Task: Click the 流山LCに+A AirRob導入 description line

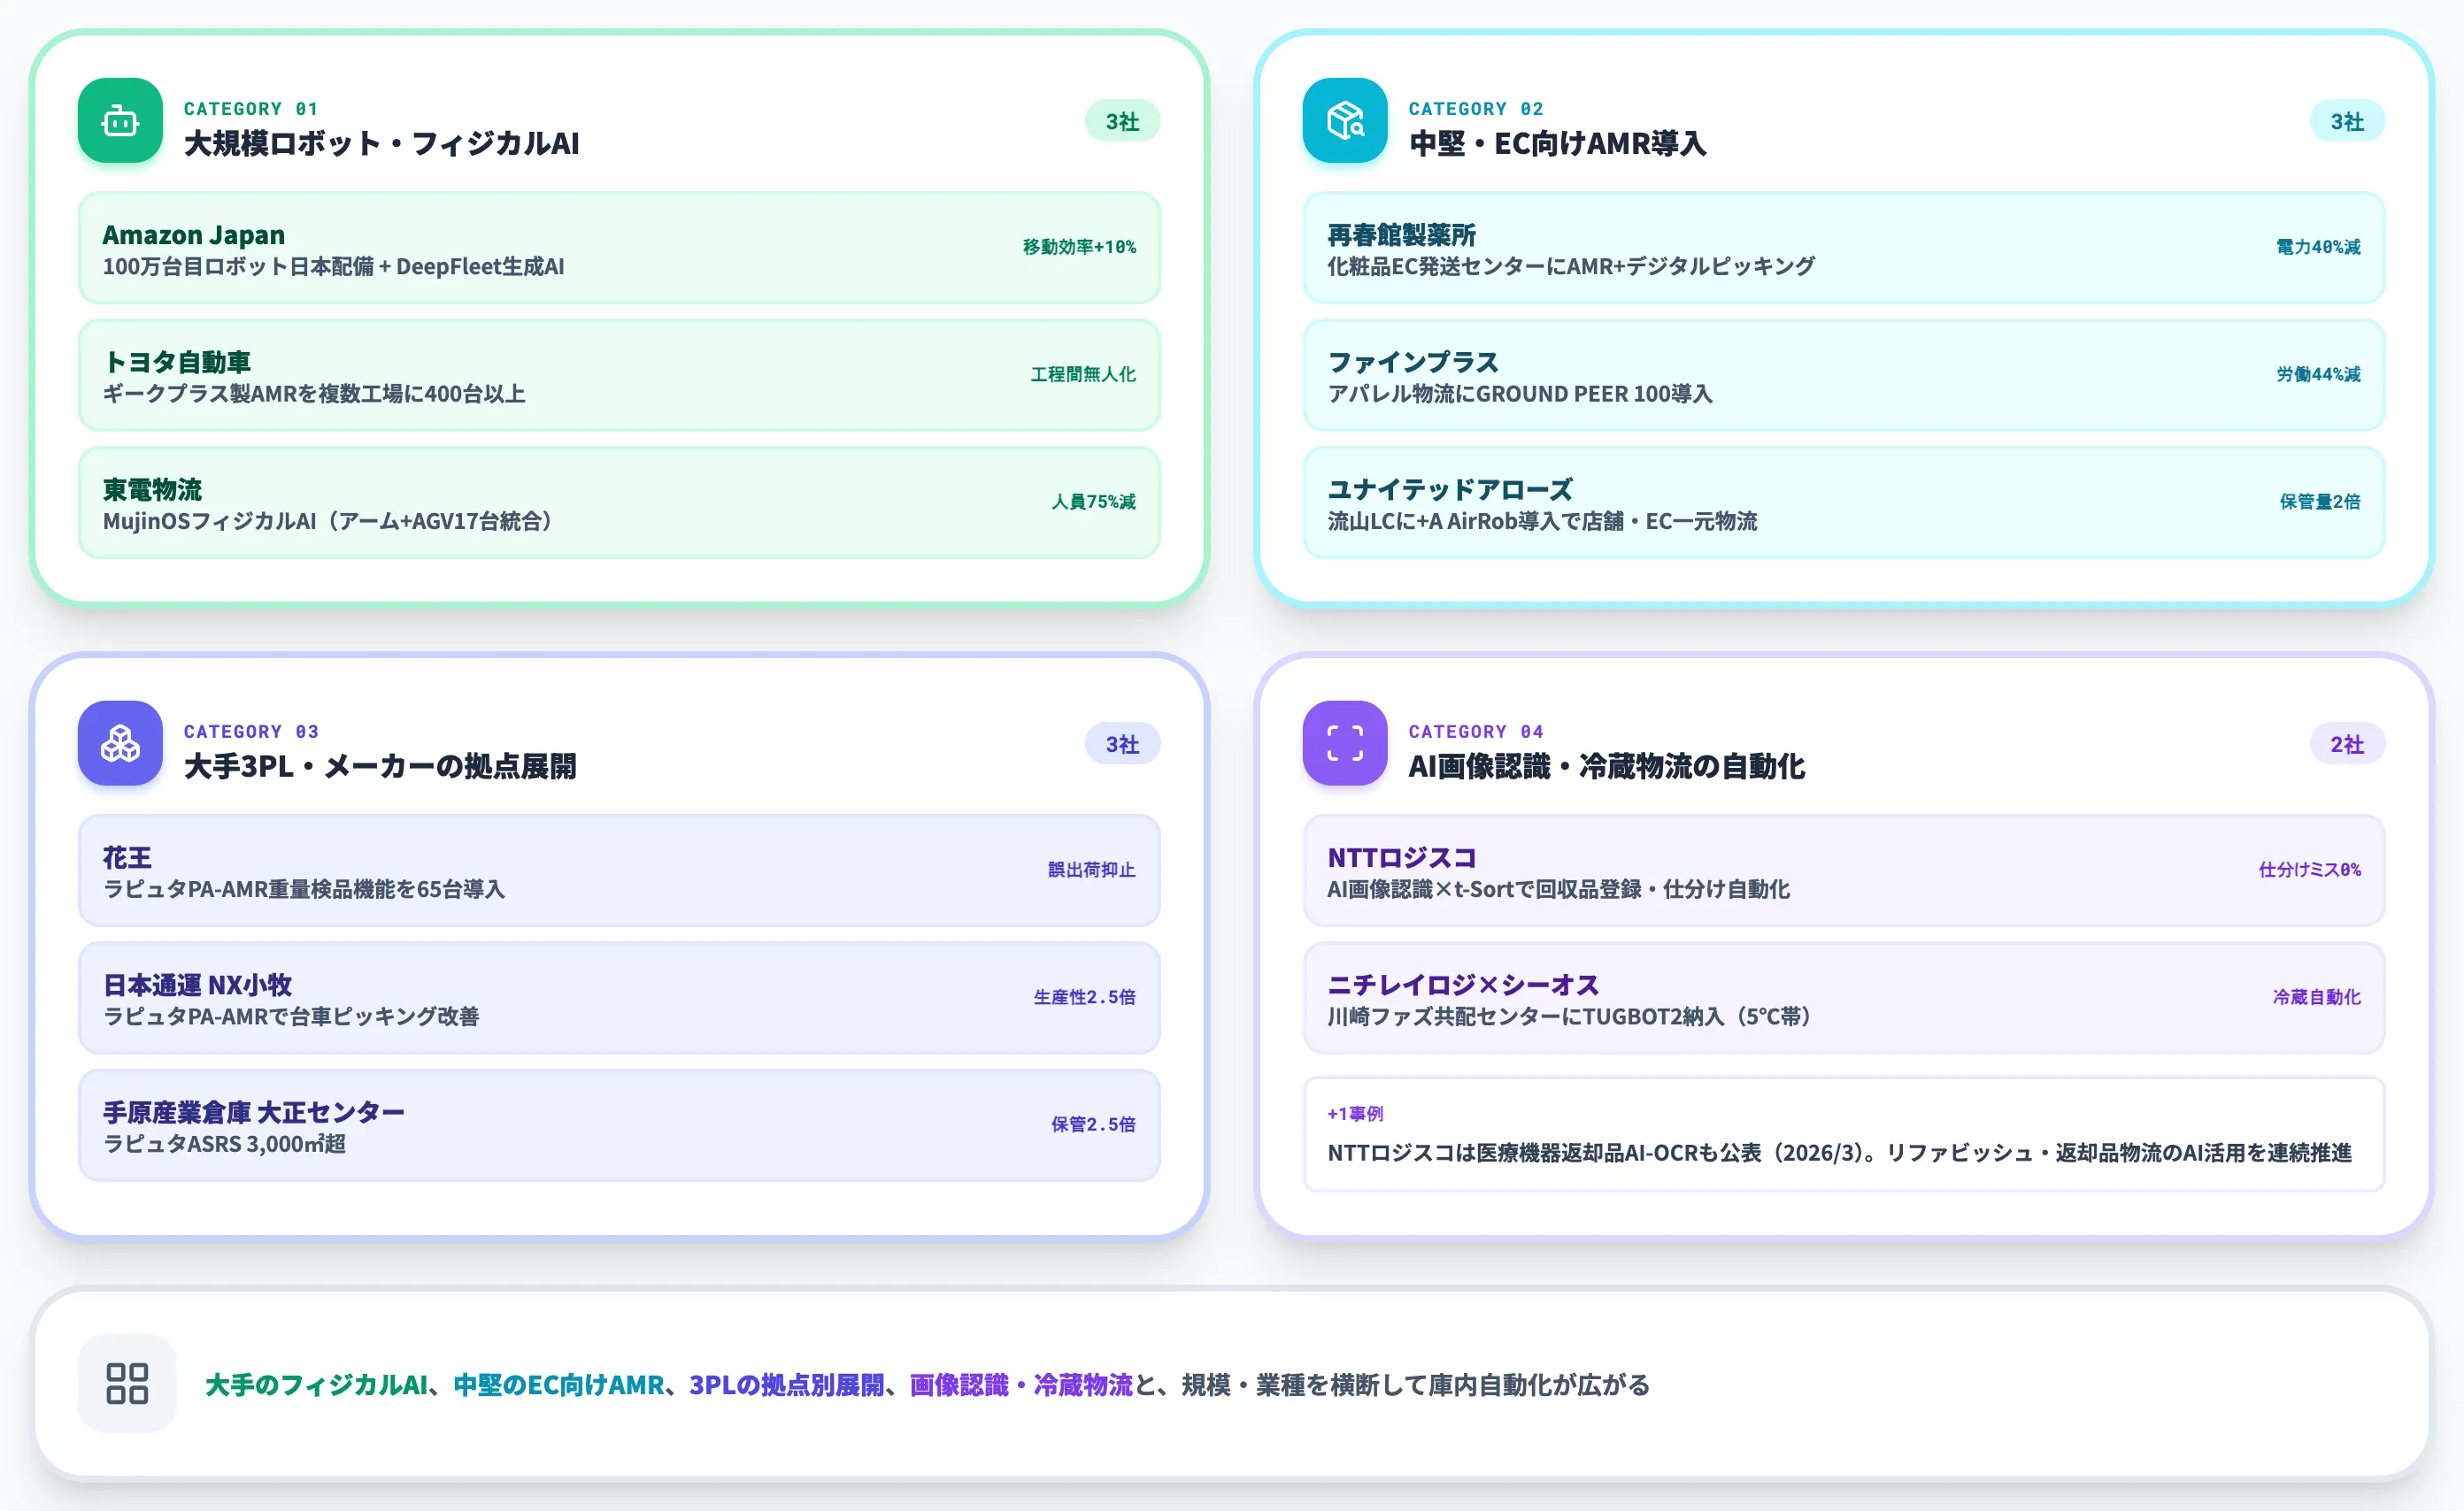Action: click(x=1542, y=522)
